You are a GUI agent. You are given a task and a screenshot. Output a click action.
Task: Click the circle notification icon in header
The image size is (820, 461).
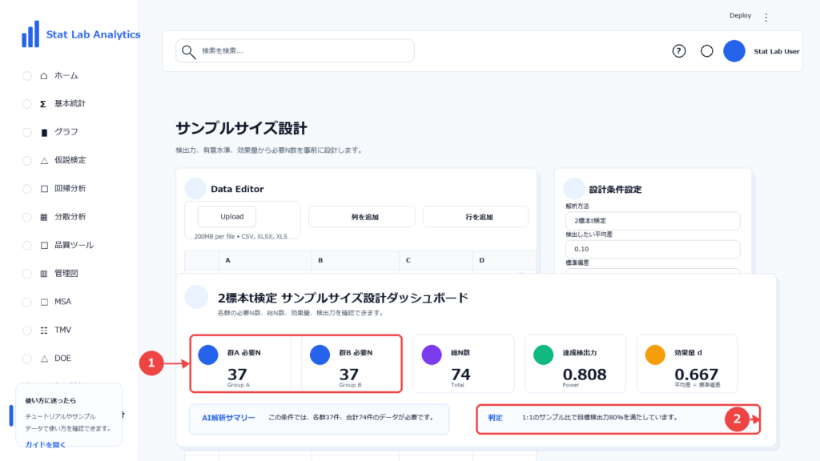click(x=706, y=51)
